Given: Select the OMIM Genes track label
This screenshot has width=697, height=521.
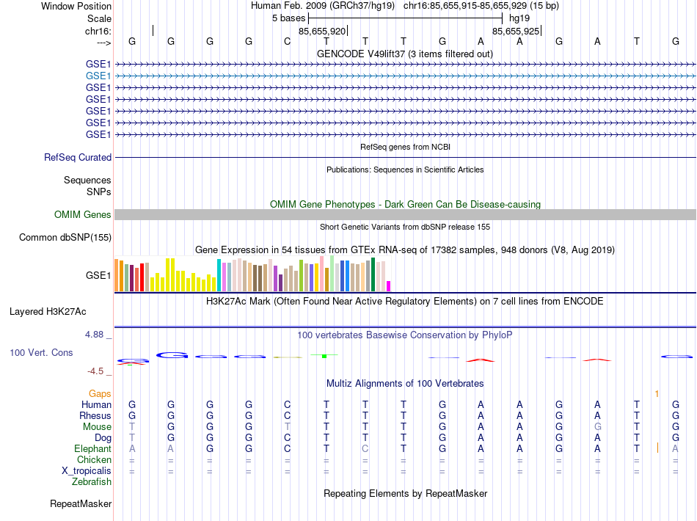Looking at the screenshot, I should [x=83, y=215].
